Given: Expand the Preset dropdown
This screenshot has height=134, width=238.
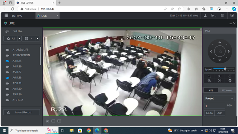Looking at the screenshot, I should click(x=219, y=98).
